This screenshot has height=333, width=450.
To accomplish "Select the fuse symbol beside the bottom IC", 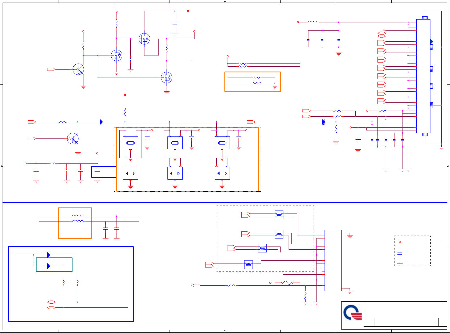I will click(287, 283).
